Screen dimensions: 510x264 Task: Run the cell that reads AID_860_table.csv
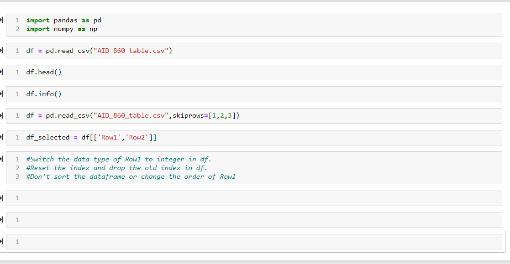click(2, 51)
